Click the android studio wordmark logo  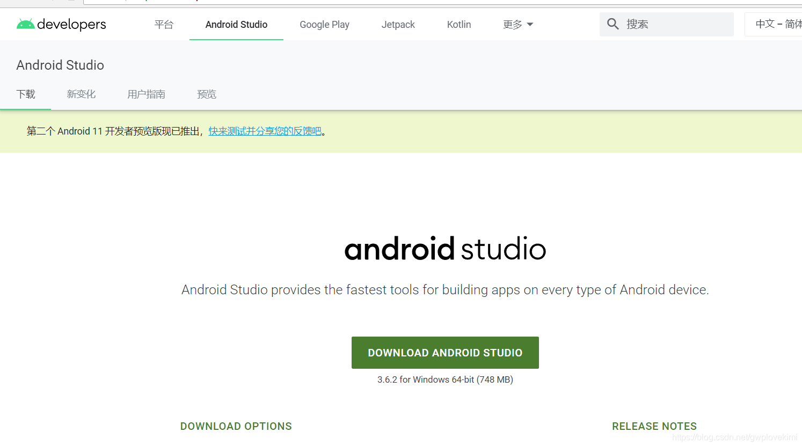[x=445, y=249]
